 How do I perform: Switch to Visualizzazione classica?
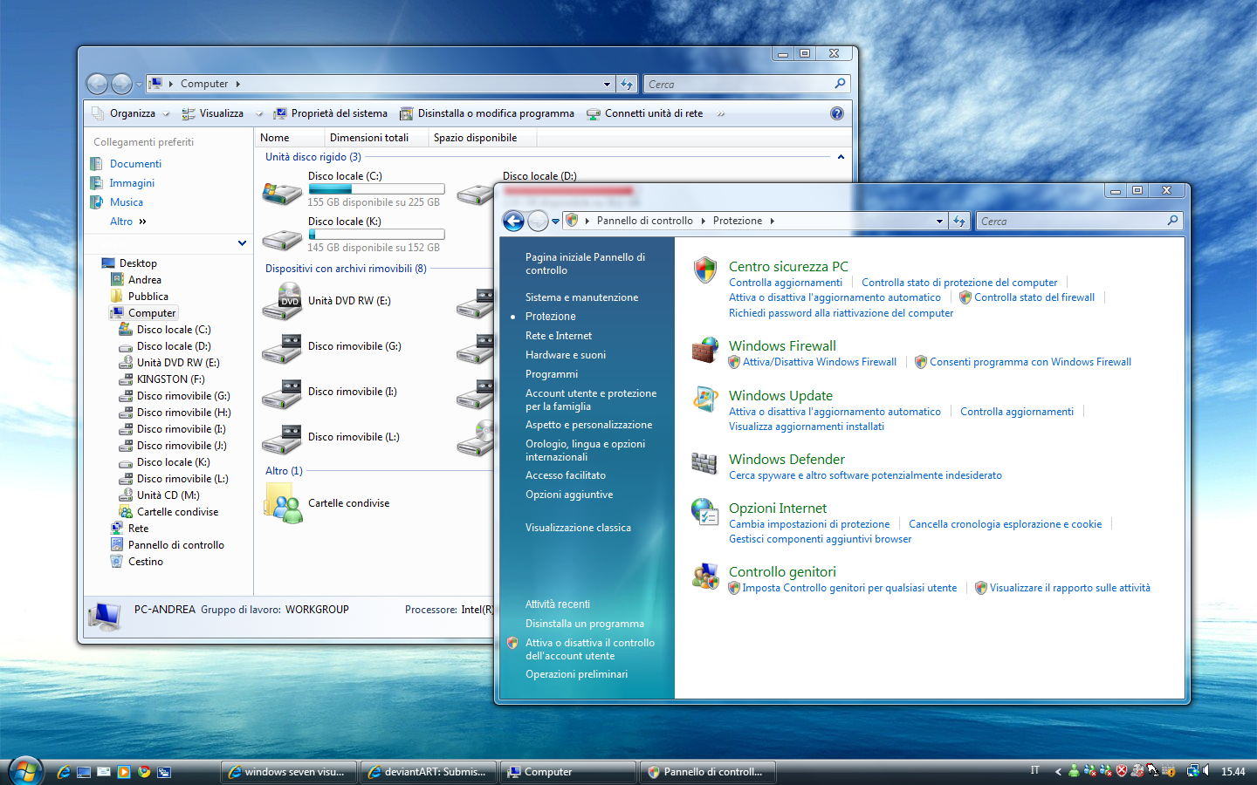click(x=578, y=528)
